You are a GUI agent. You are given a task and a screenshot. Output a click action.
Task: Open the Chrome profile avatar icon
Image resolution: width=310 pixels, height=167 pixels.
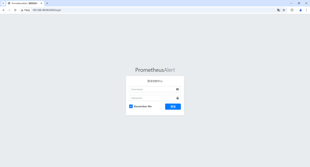(x=300, y=10)
